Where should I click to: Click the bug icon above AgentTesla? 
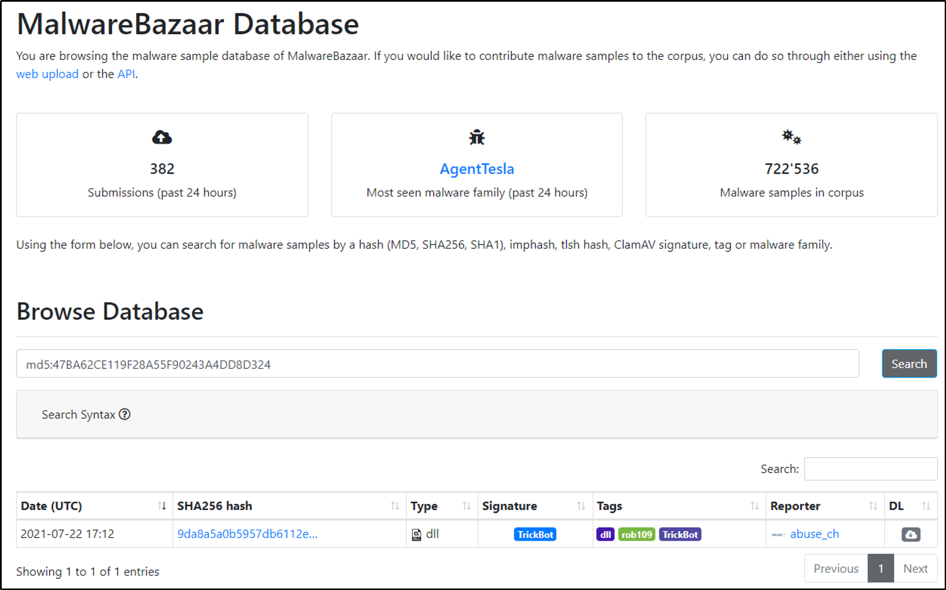476,138
